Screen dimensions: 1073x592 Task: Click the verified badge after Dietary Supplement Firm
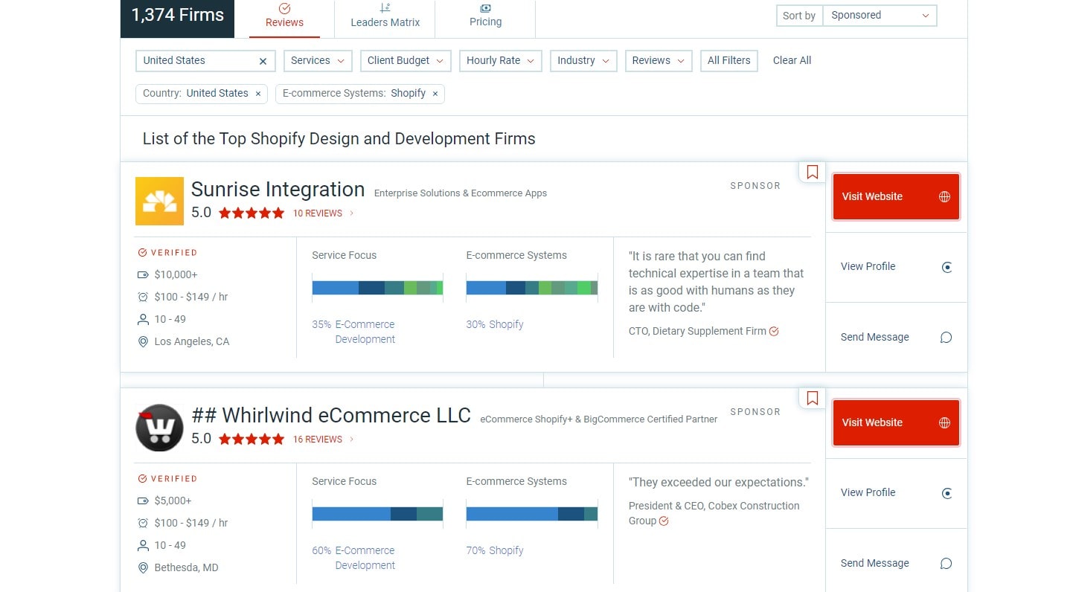pyautogui.click(x=774, y=332)
